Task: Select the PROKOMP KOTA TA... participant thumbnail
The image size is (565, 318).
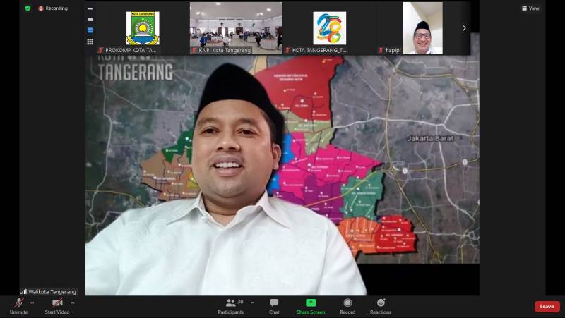Action: [x=143, y=28]
